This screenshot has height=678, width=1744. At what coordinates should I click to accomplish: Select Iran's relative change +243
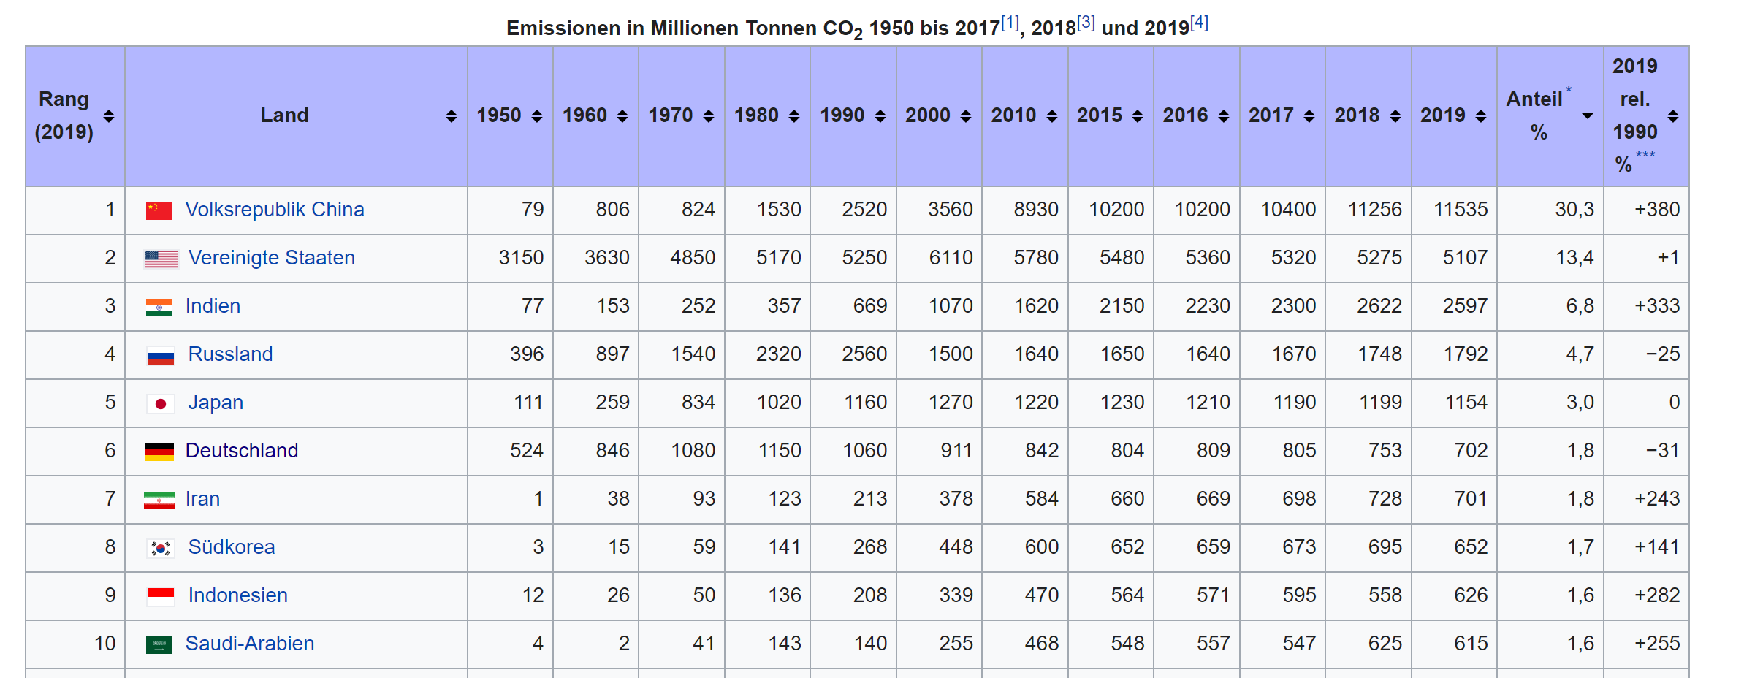1657,499
